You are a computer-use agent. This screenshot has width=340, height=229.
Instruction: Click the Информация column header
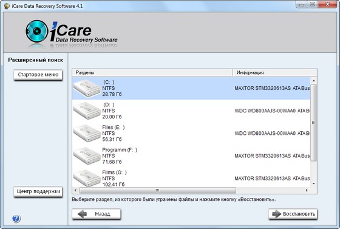coord(274,73)
